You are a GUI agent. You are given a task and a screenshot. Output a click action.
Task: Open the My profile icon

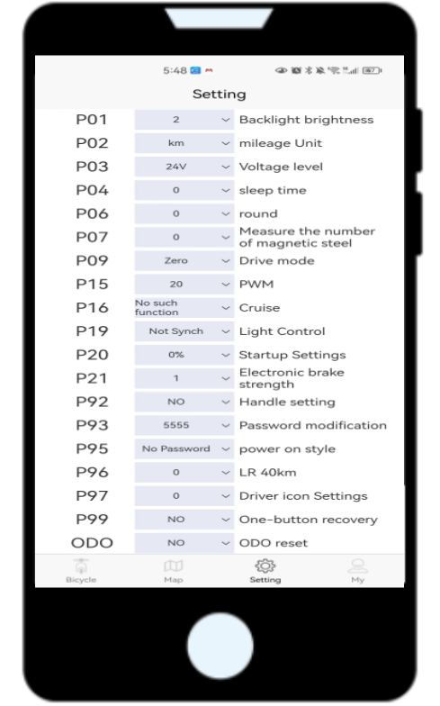pos(358,566)
